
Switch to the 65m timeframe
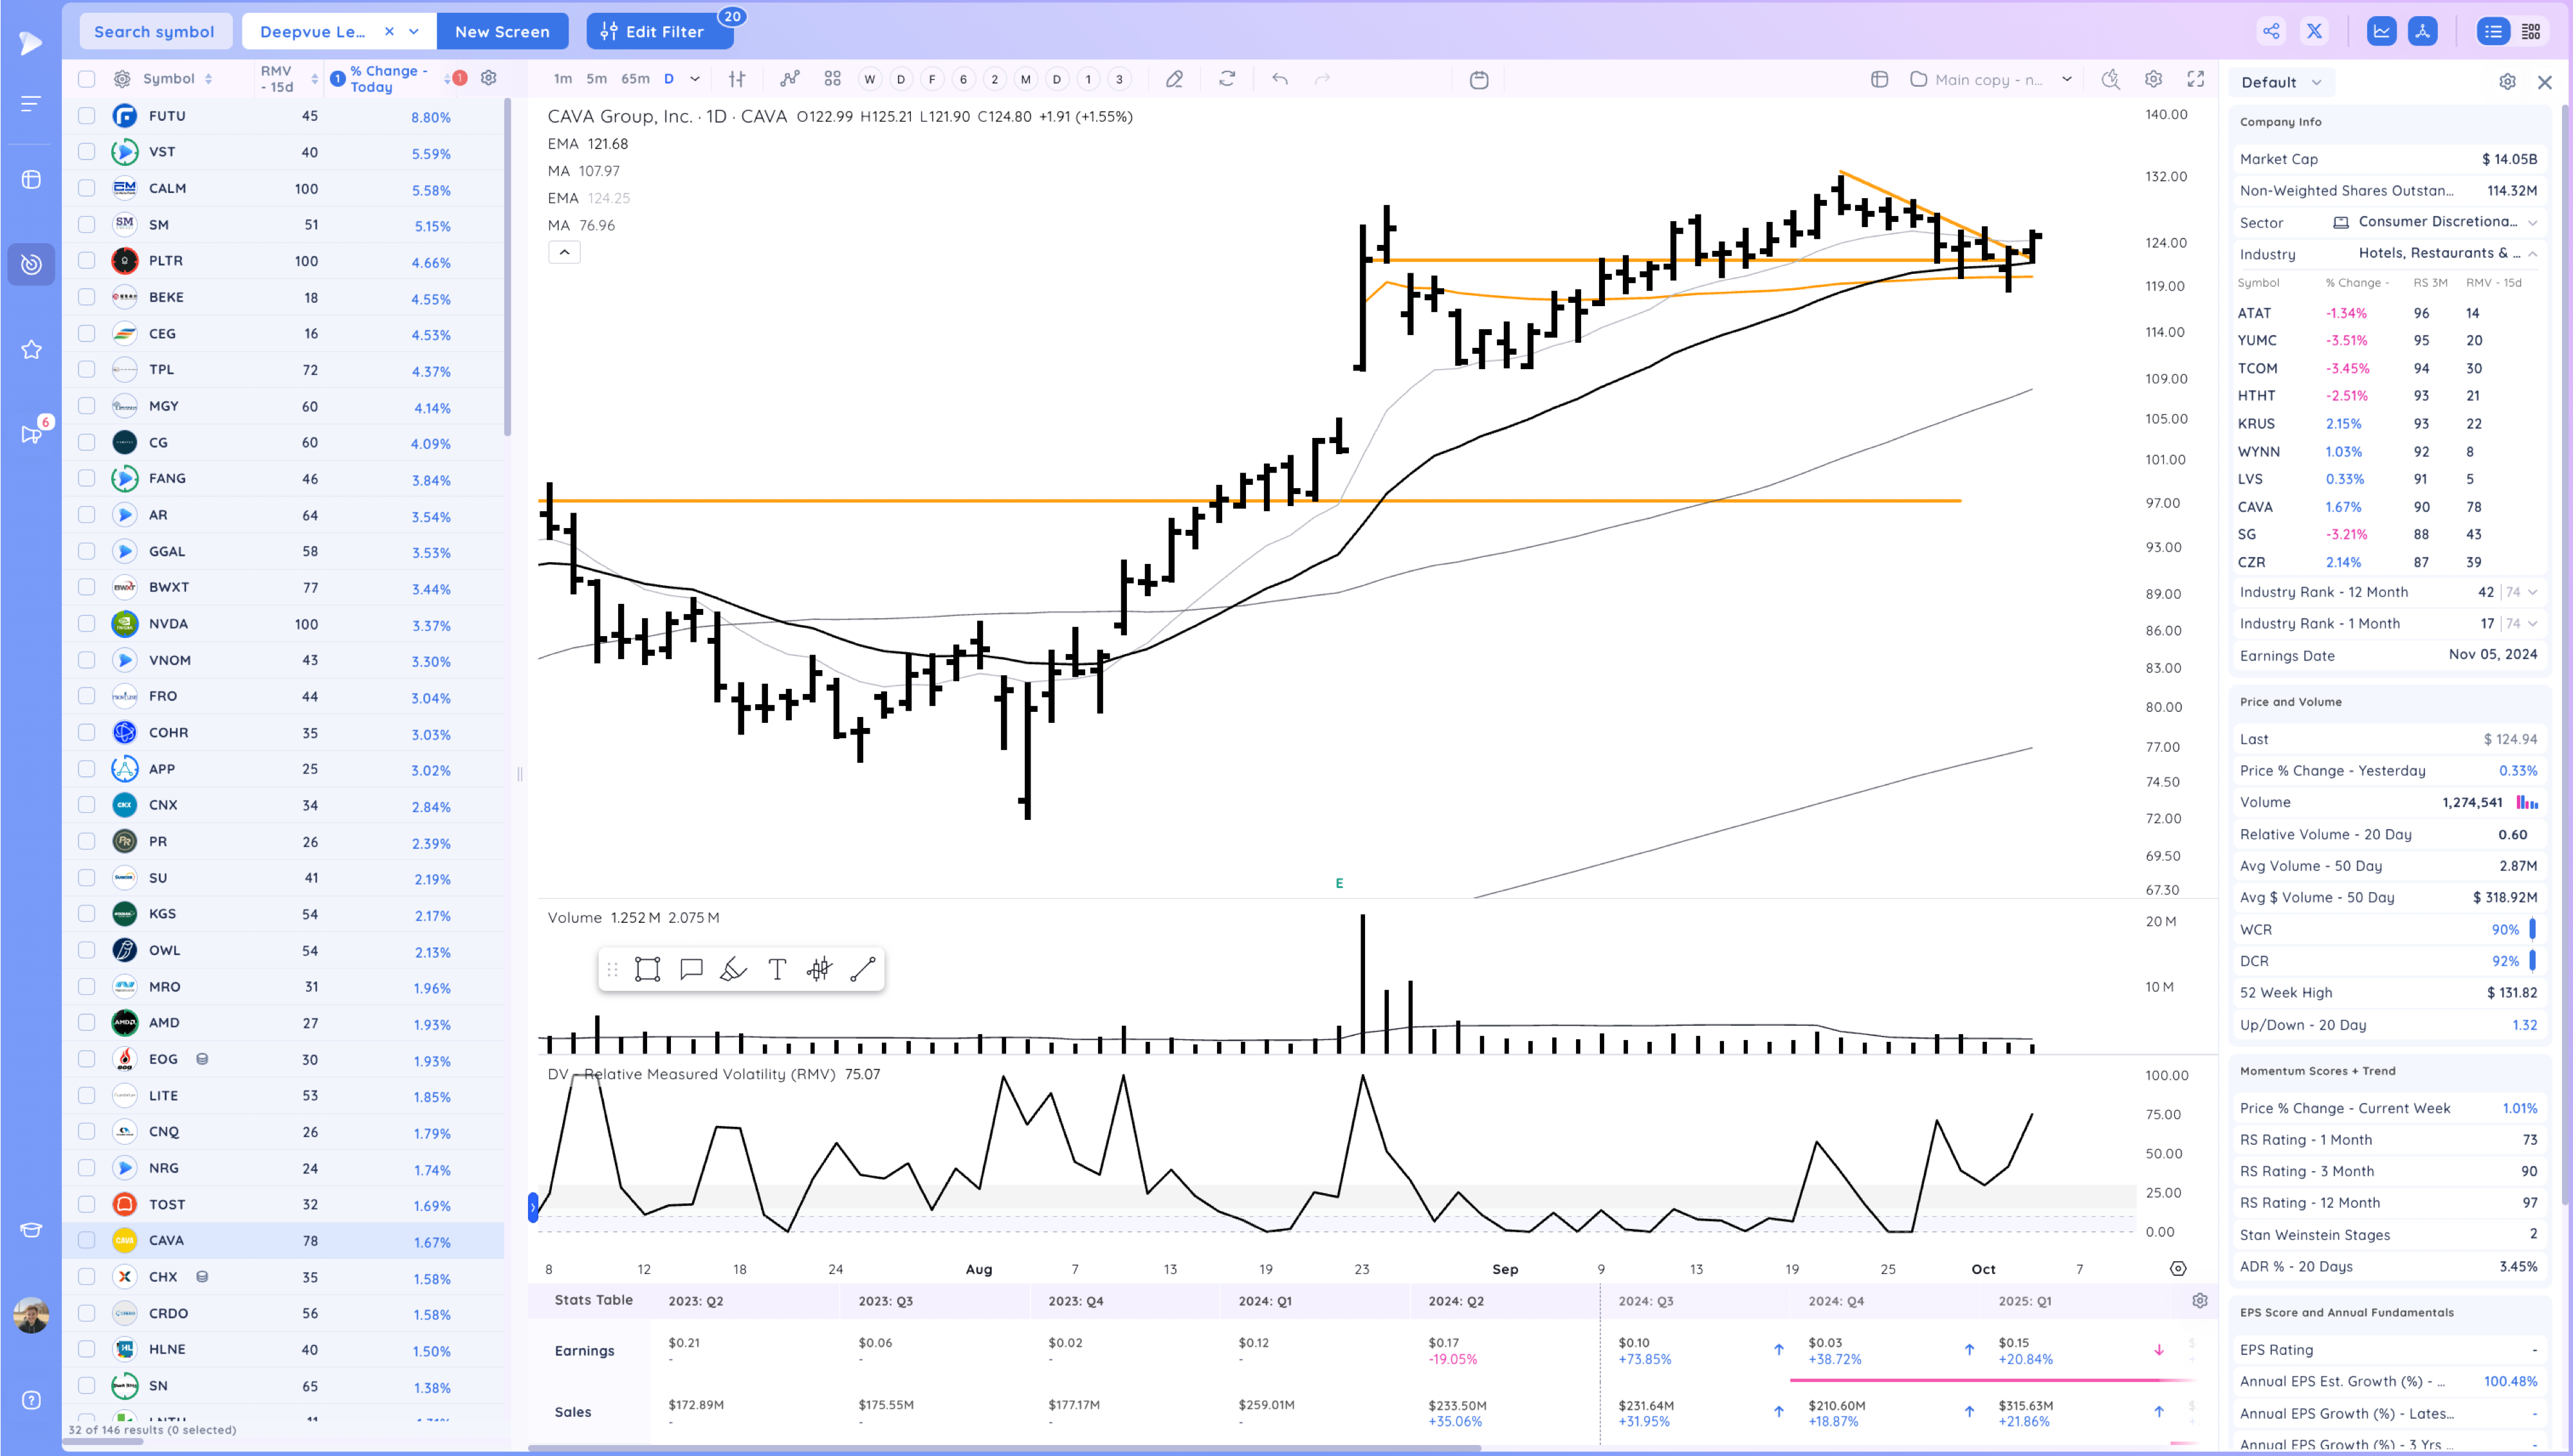point(635,79)
